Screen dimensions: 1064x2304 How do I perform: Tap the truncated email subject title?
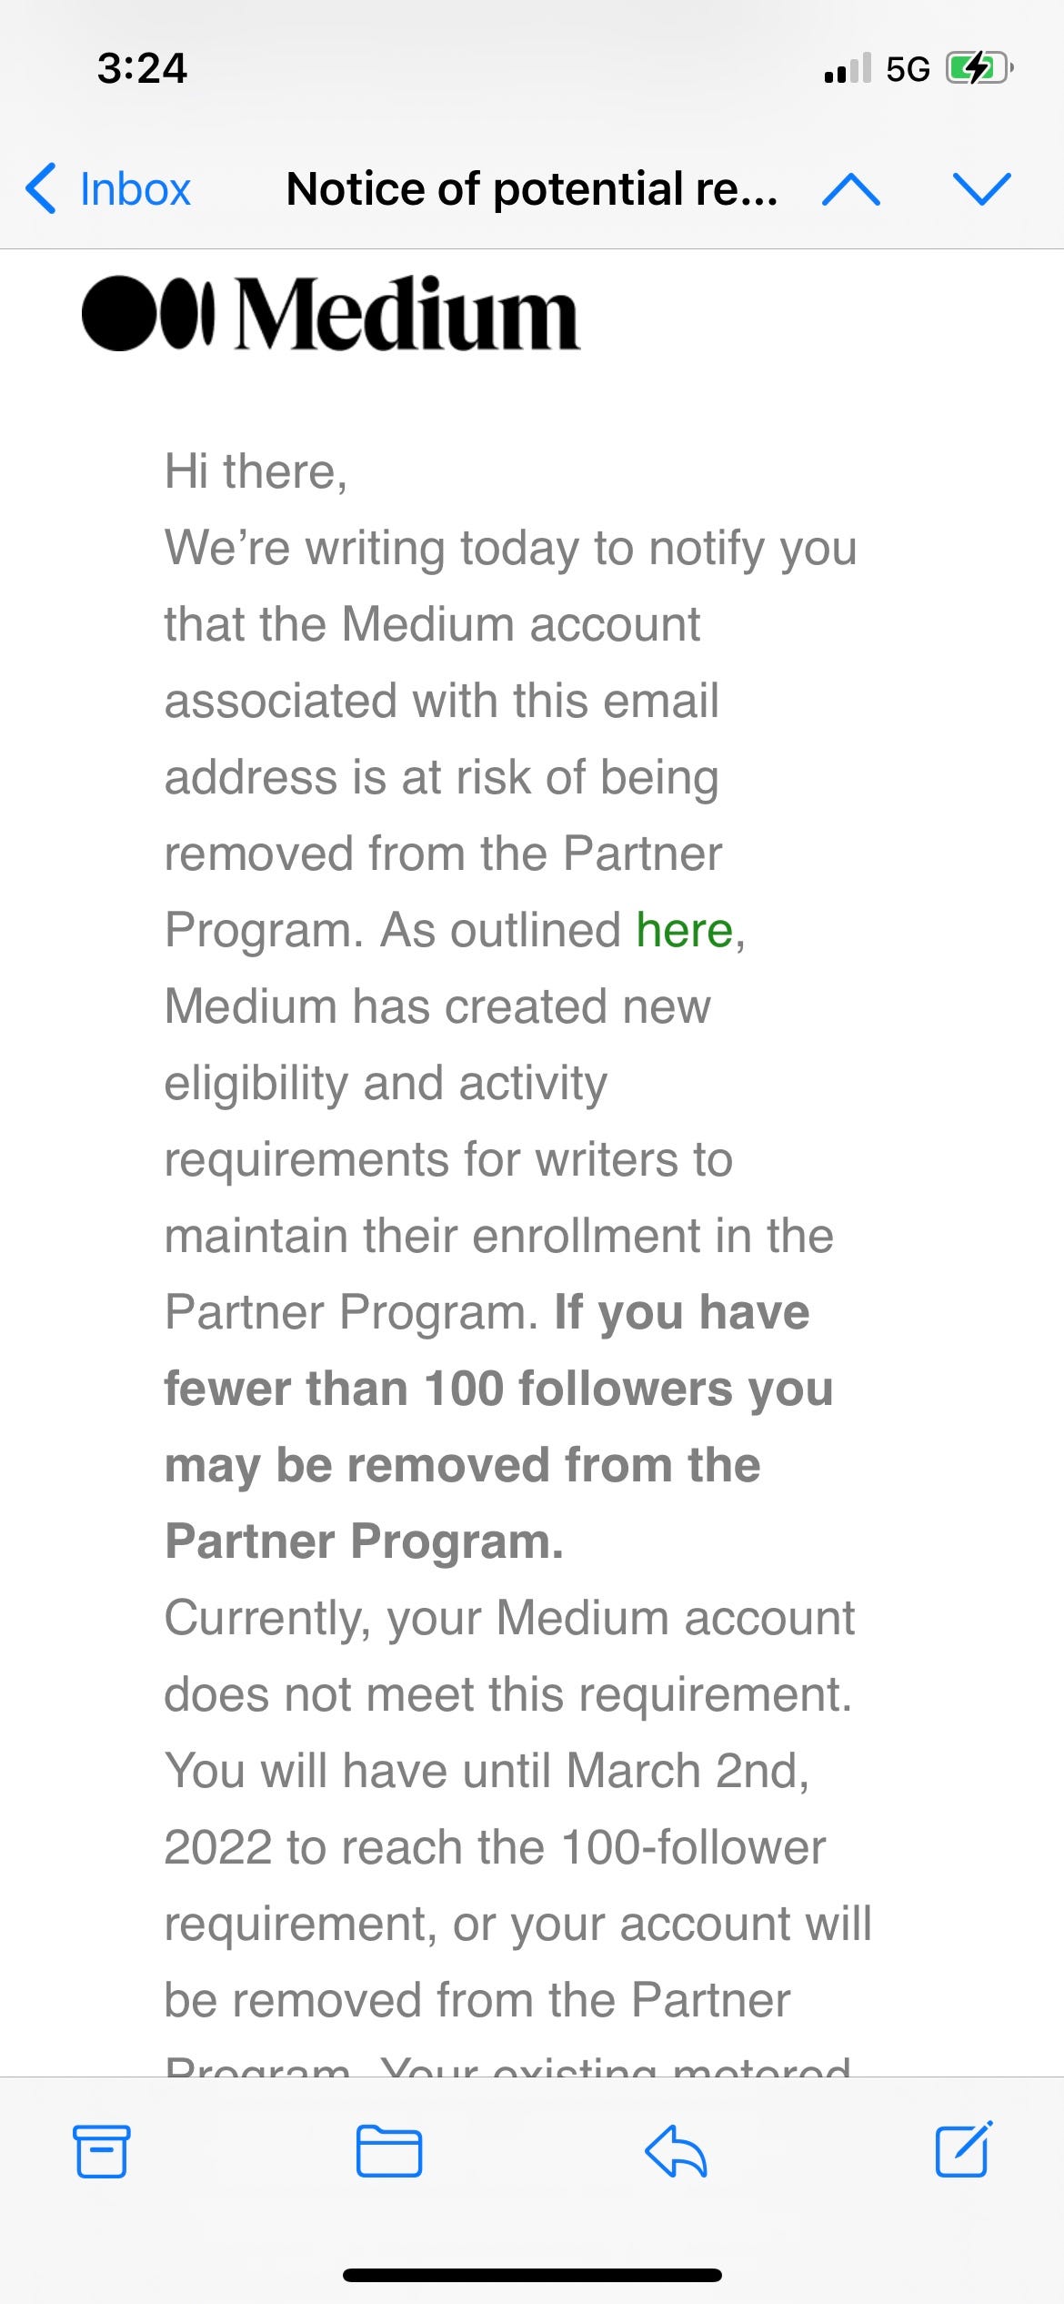pyautogui.click(x=532, y=189)
